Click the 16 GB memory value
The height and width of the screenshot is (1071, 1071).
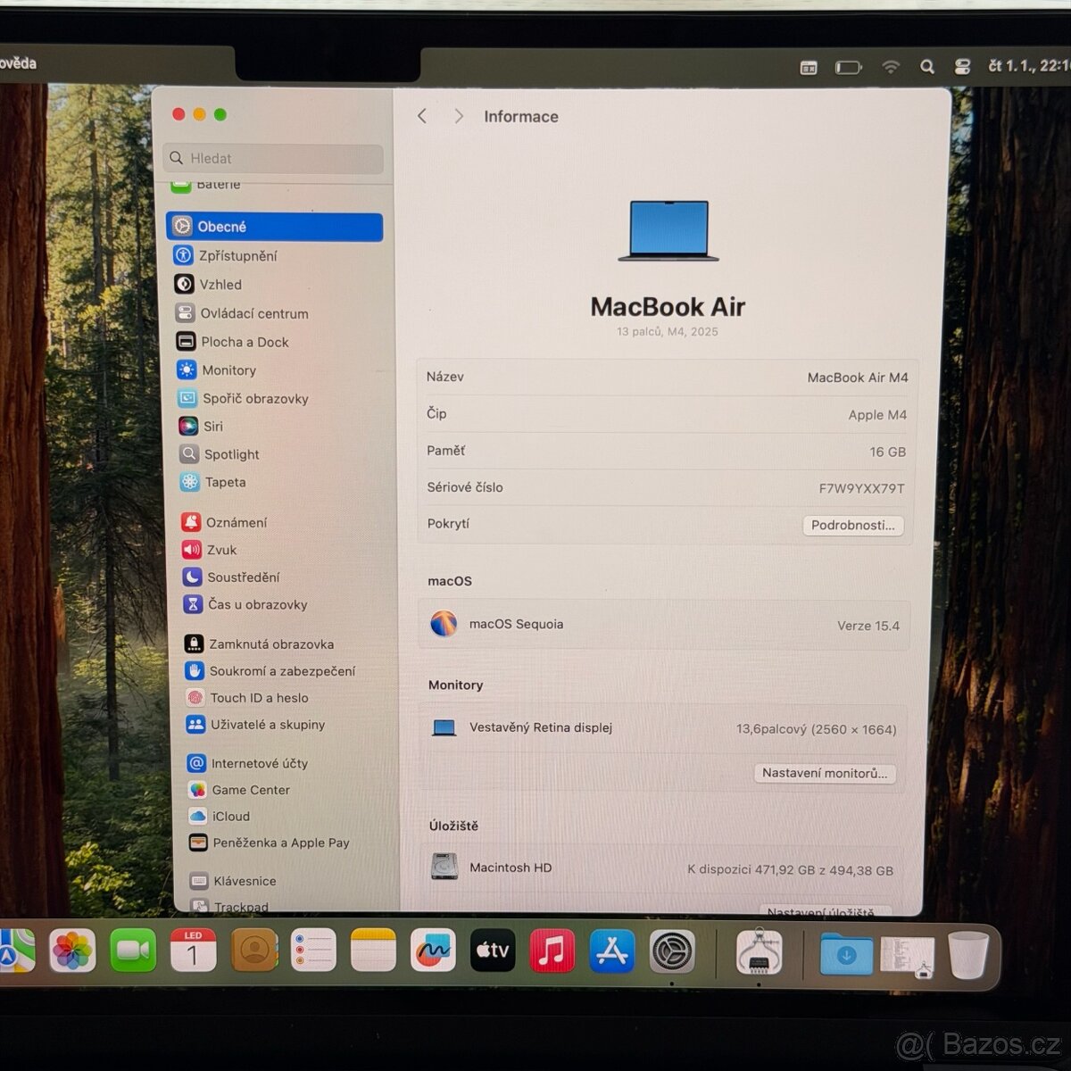click(888, 452)
